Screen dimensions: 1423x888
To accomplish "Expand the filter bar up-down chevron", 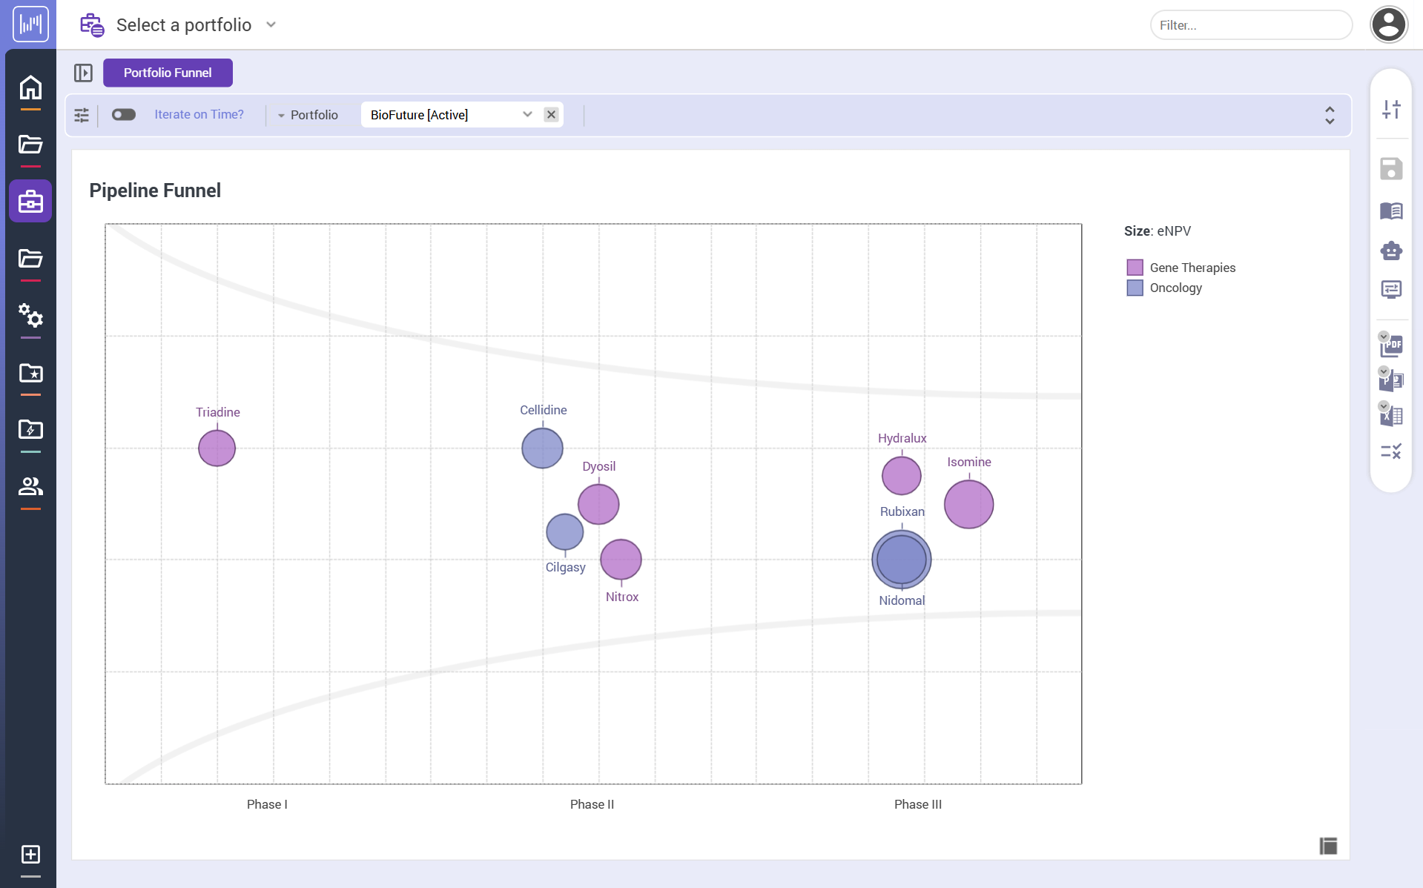I will click(x=1330, y=115).
